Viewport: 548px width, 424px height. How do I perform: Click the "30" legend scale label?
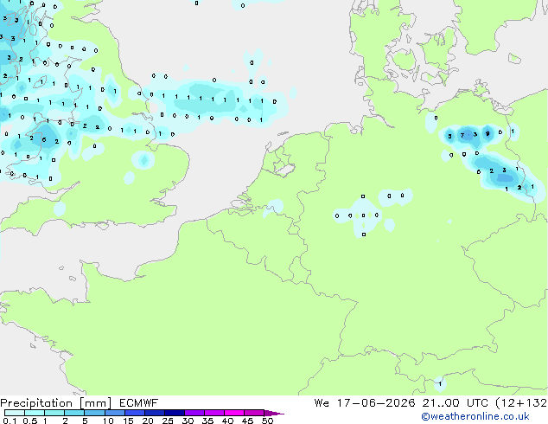[188, 421]
